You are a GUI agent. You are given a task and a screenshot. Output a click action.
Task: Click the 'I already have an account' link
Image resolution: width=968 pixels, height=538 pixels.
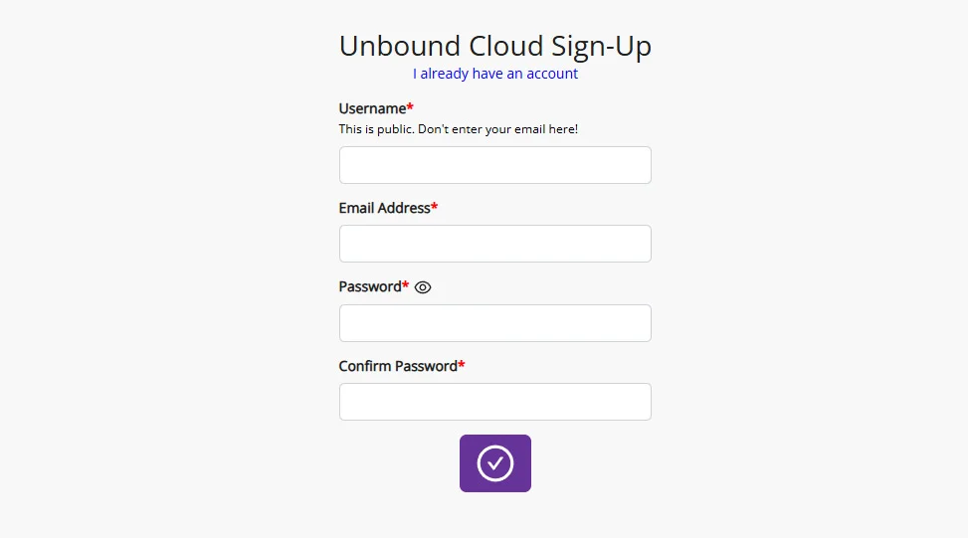click(x=495, y=74)
